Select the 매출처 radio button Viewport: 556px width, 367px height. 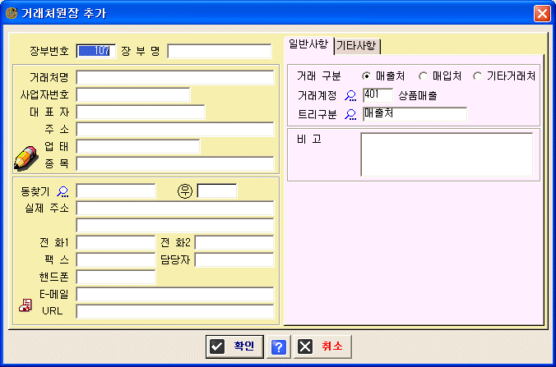[x=366, y=76]
